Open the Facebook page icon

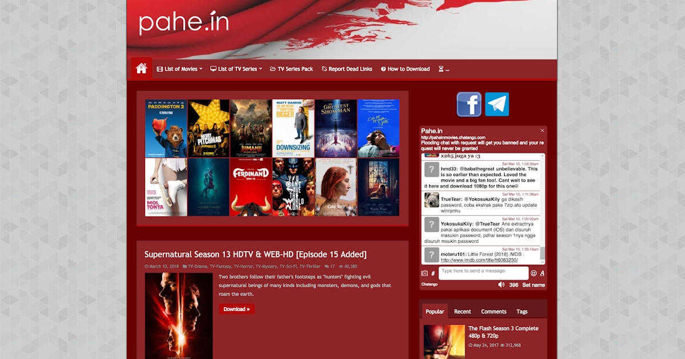(x=469, y=104)
